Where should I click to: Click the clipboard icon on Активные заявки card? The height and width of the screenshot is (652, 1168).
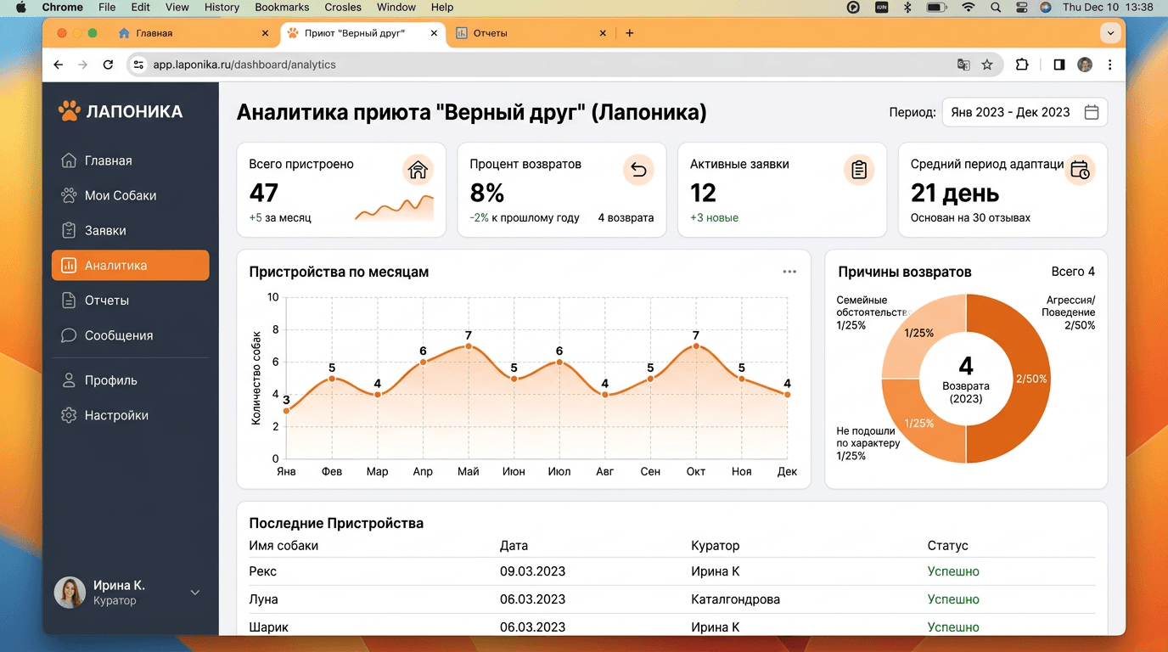859,170
